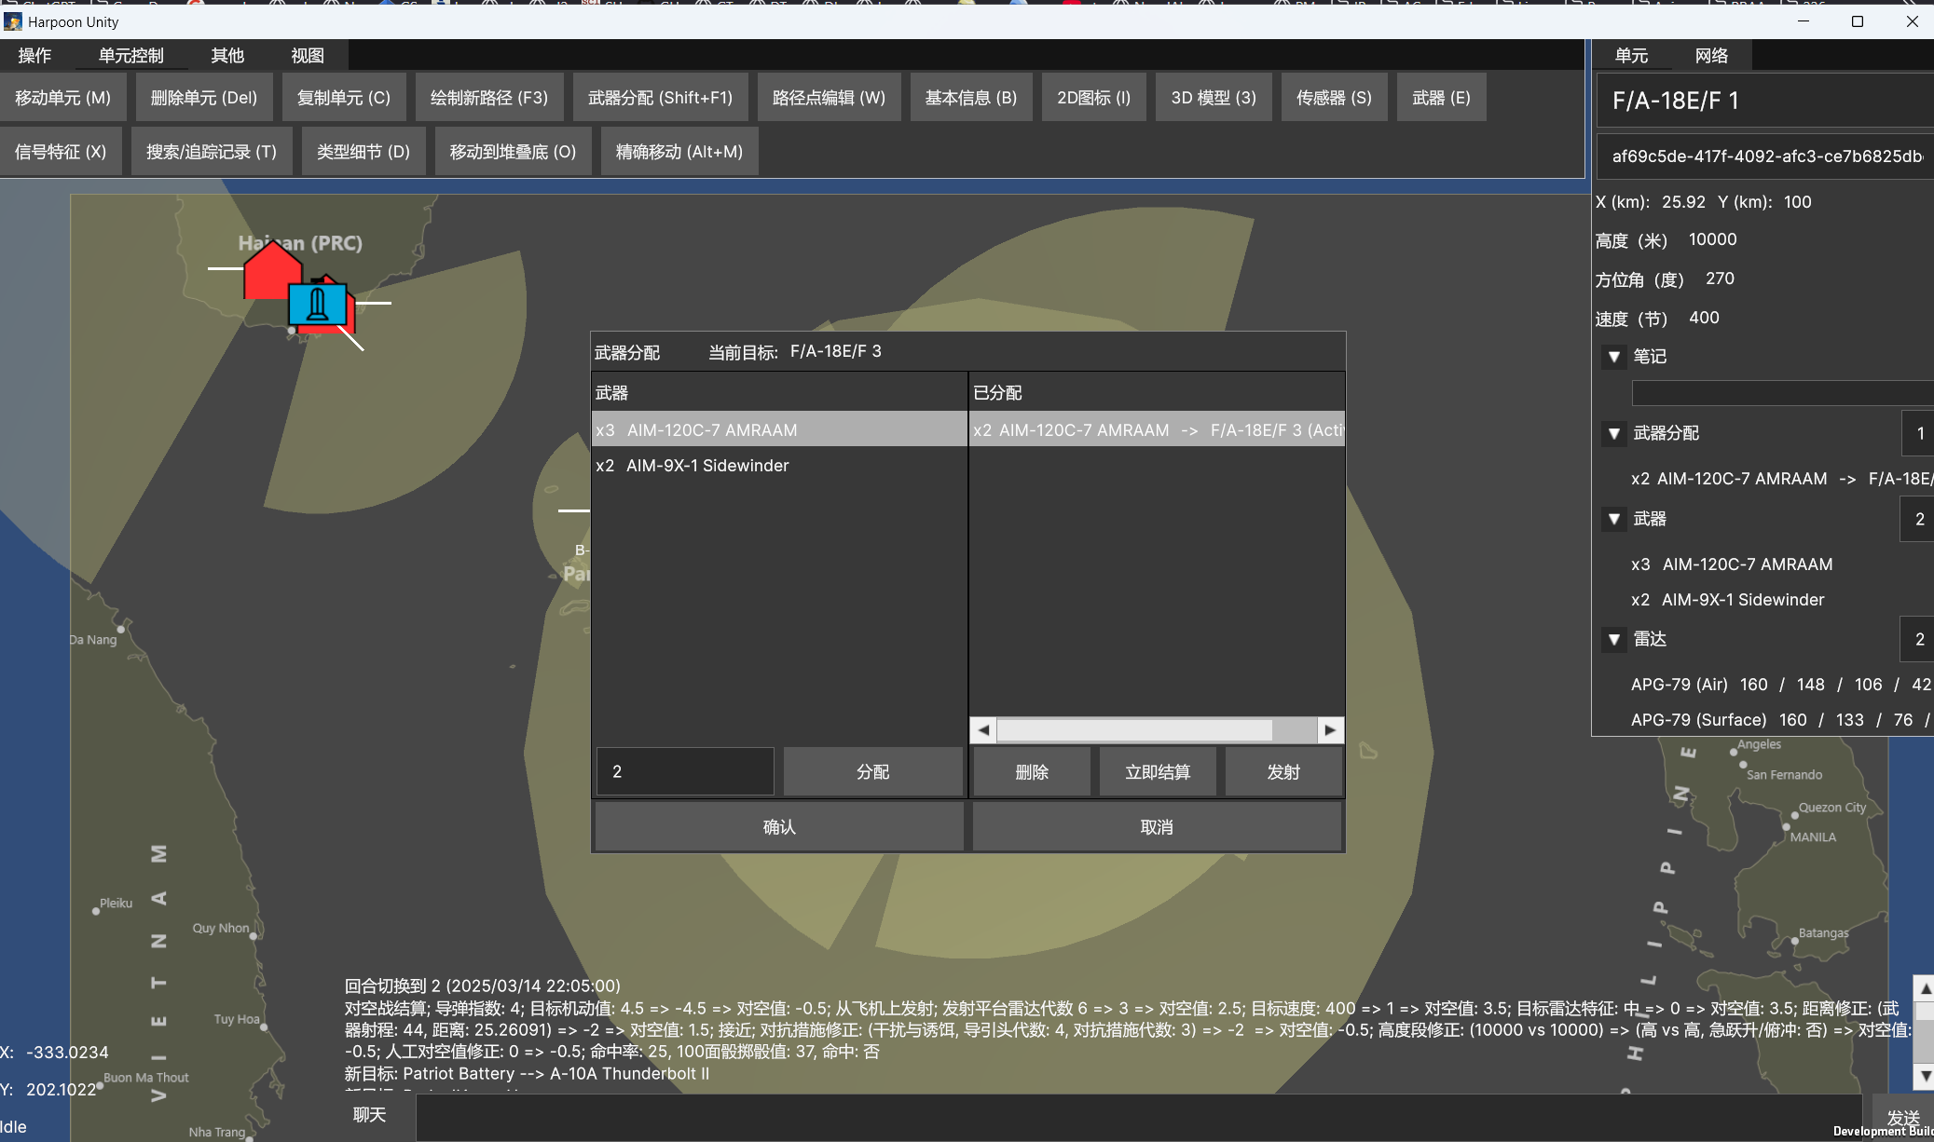Open the 2D图标 (I) toolbar option
The height and width of the screenshot is (1142, 1934).
(x=1093, y=98)
